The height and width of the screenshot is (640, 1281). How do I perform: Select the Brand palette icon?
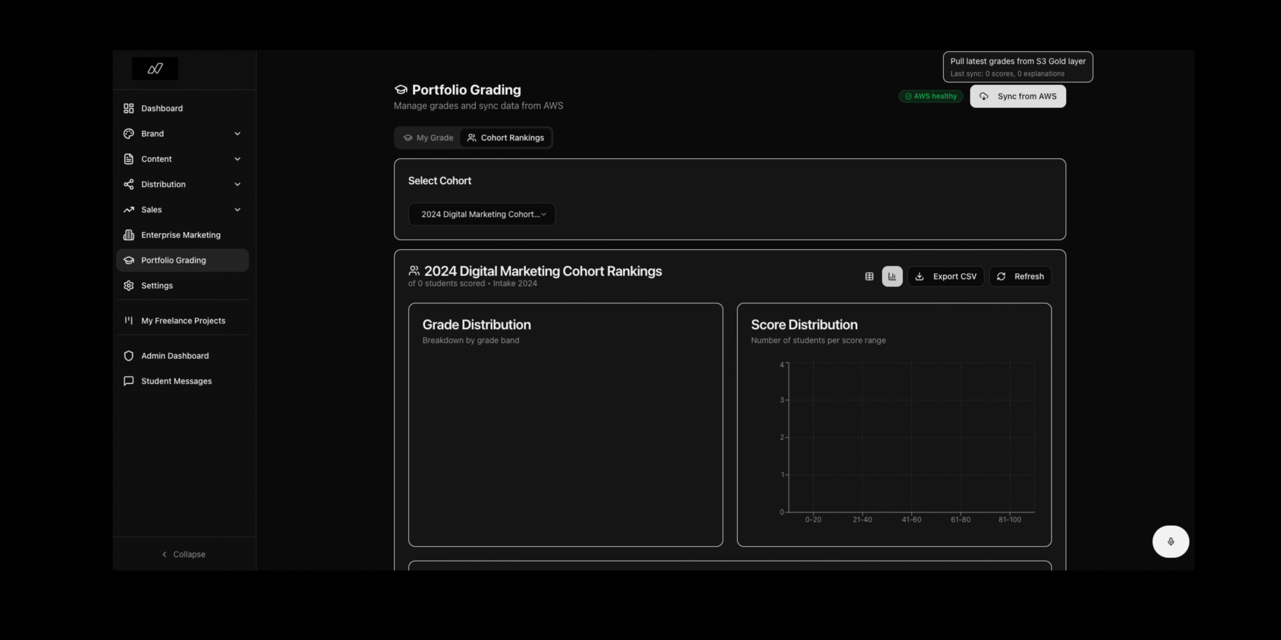pyautogui.click(x=129, y=133)
